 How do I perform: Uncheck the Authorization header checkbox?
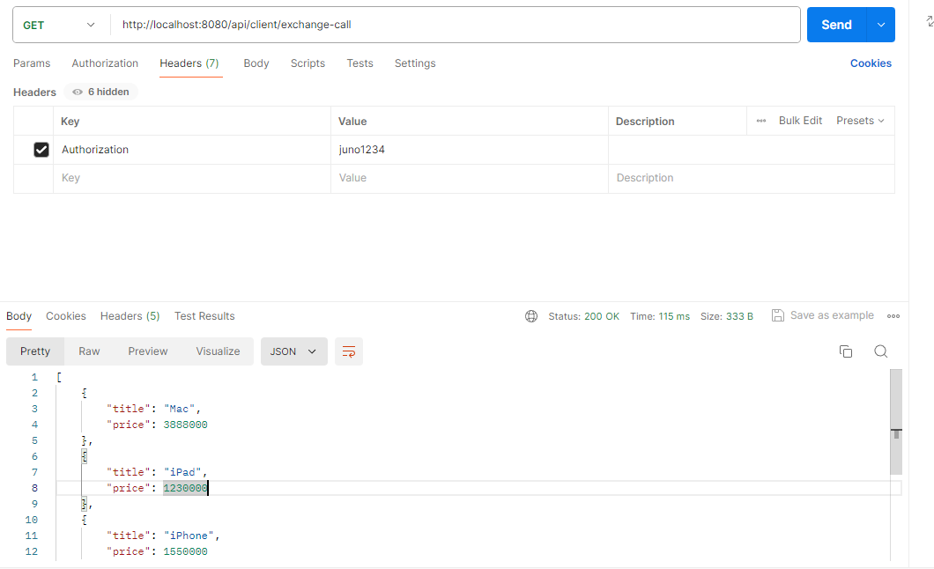pos(41,150)
